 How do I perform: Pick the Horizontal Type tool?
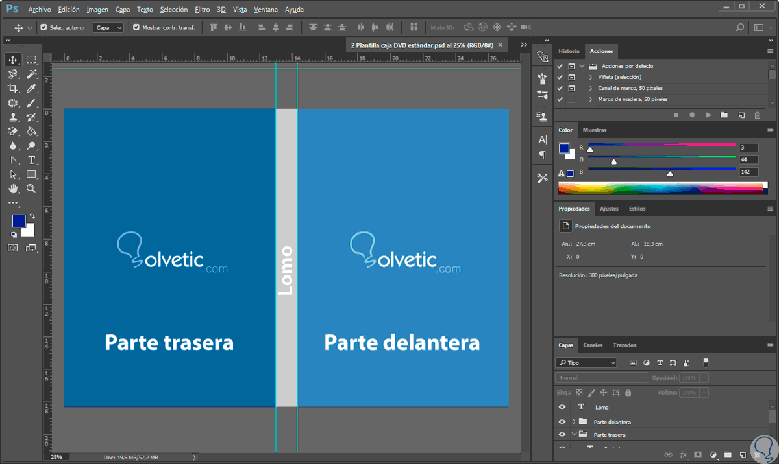pyautogui.click(x=31, y=160)
